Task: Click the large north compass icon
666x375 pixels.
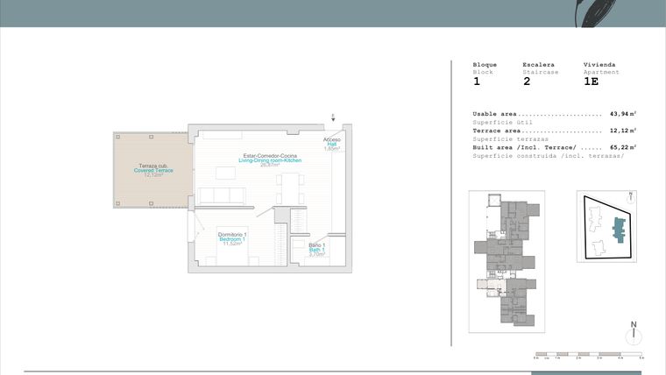Action: click(x=634, y=333)
